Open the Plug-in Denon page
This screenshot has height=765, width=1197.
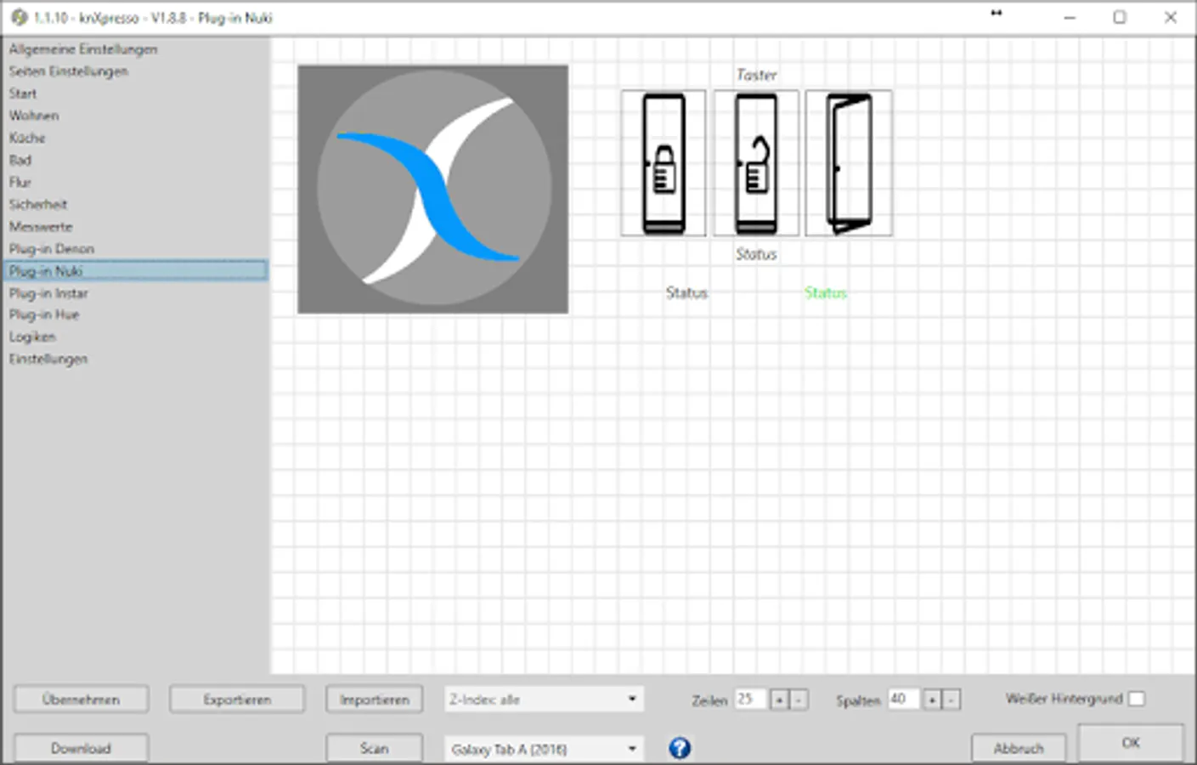(52, 249)
